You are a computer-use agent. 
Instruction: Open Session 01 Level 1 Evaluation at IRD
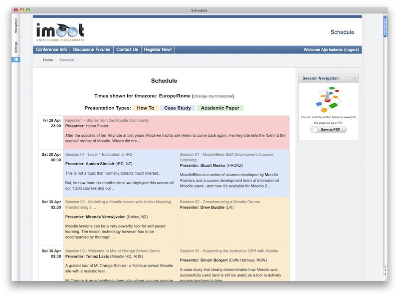point(99,154)
